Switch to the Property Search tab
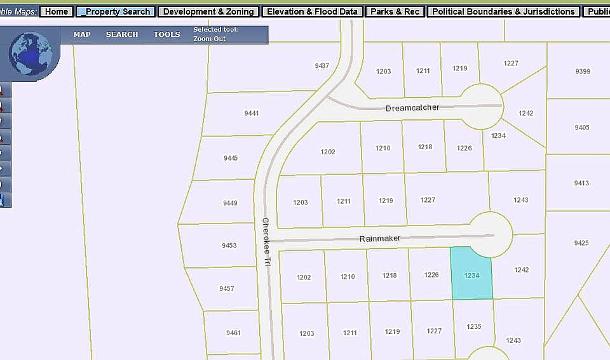Screen dimensions: 610x360 pyautogui.click(x=115, y=11)
